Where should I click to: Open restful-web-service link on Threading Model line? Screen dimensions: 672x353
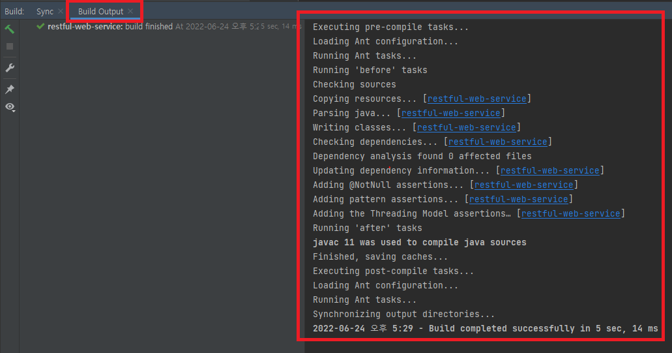571,213
